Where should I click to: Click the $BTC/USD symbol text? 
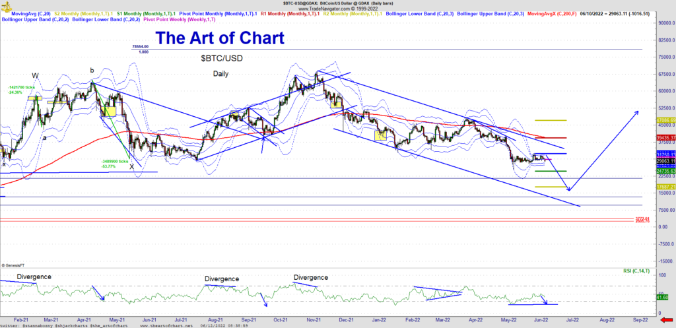(221, 58)
